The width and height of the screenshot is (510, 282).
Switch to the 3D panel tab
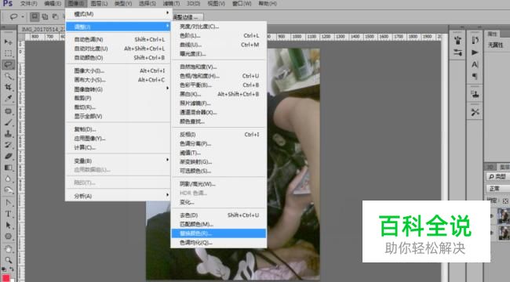click(490, 167)
